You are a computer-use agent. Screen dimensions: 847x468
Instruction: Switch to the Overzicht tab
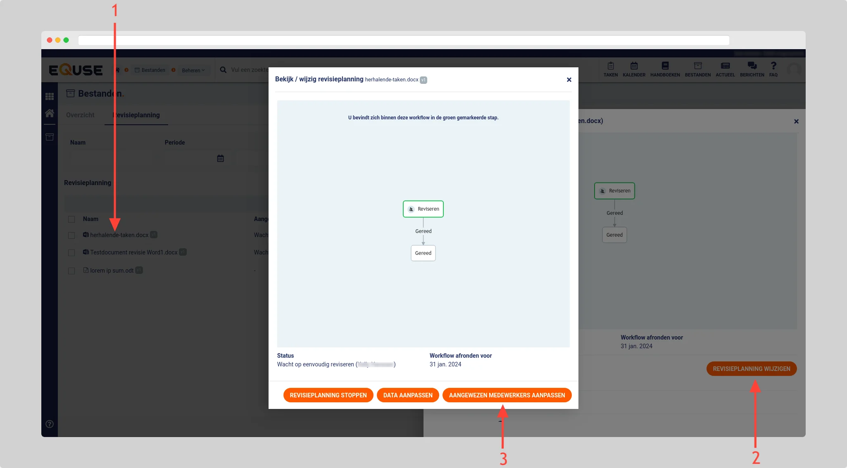click(x=80, y=115)
